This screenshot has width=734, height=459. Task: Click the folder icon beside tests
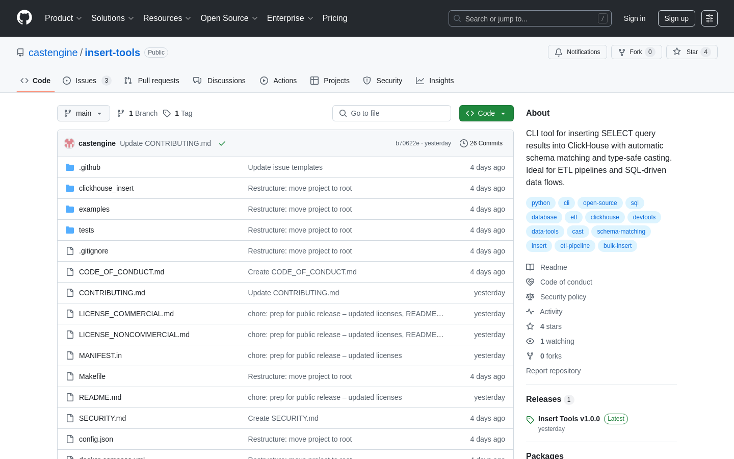(x=70, y=230)
